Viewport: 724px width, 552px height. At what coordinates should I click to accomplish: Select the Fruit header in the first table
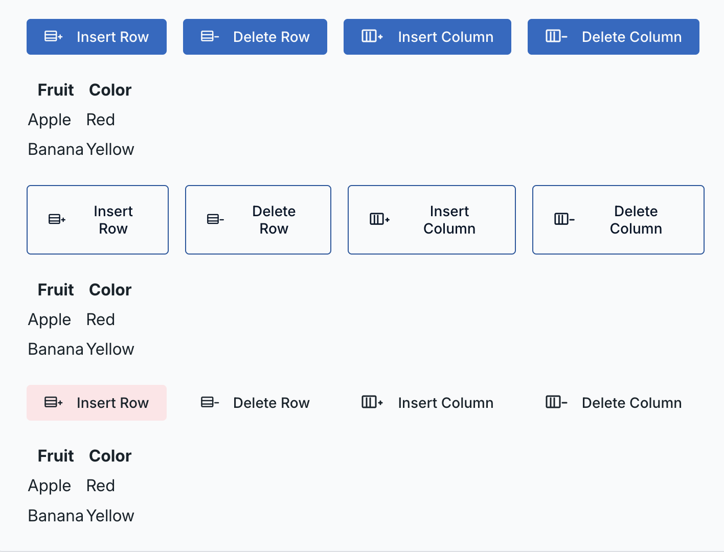[x=56, y=90]
